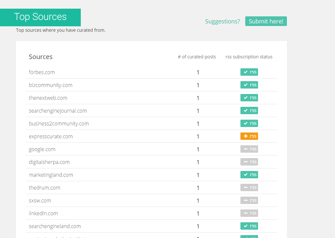Click the gray rss badge for thedrum.com
This screenshot has height=238, width=335.
tap(249, 188)
